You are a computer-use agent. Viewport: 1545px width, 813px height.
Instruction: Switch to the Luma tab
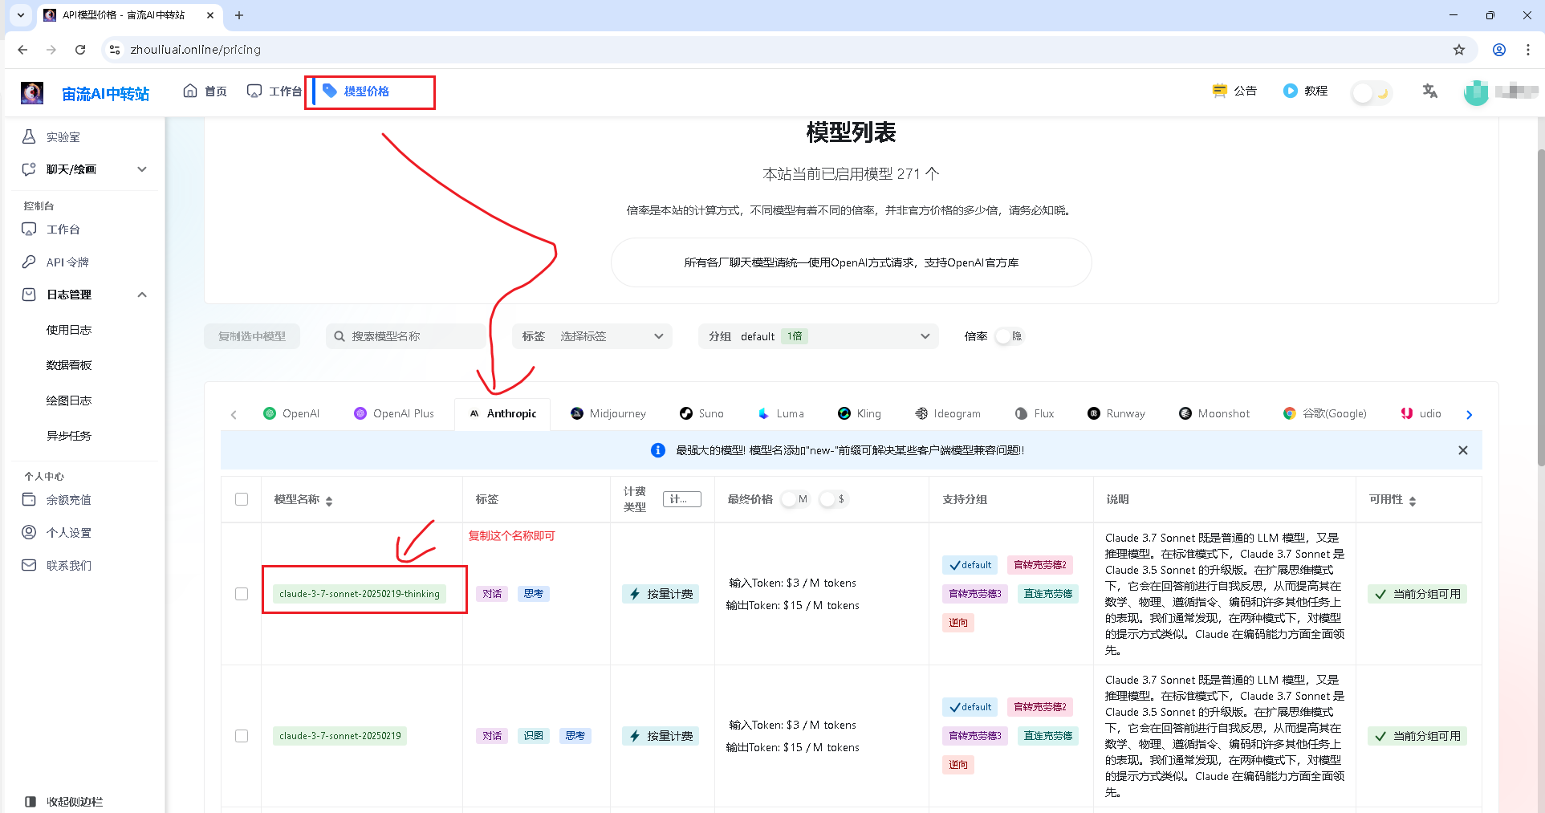[781, 414]
